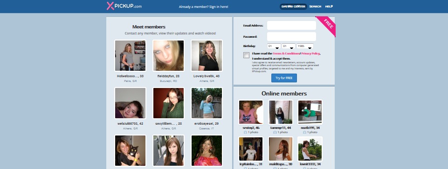Open the Dating Center menu item
Image resolution: width=448 pixels, height=169 pixels.
[293, 7]
